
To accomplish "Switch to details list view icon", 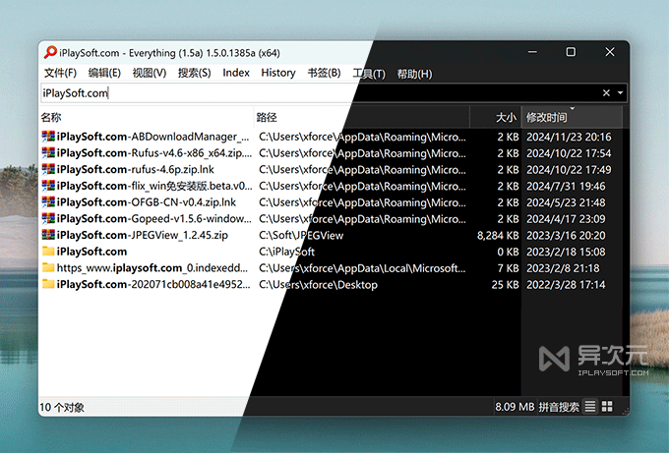I will tap(590, 406).
